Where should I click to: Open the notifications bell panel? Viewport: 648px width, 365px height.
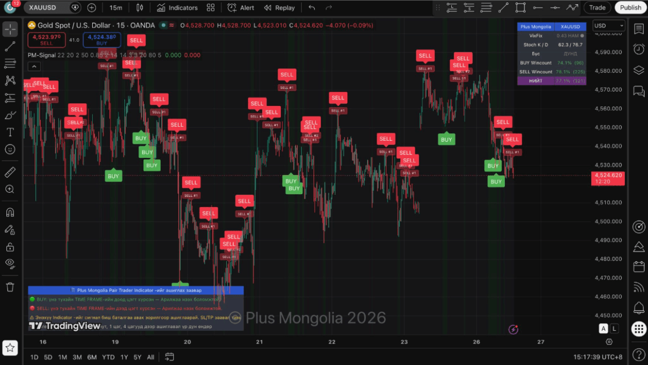638,308
